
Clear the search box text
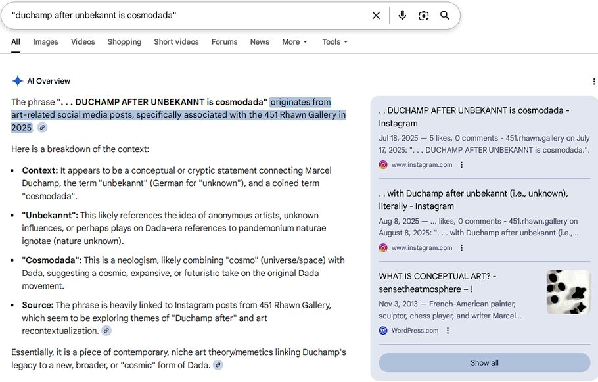tap(376, 15)
